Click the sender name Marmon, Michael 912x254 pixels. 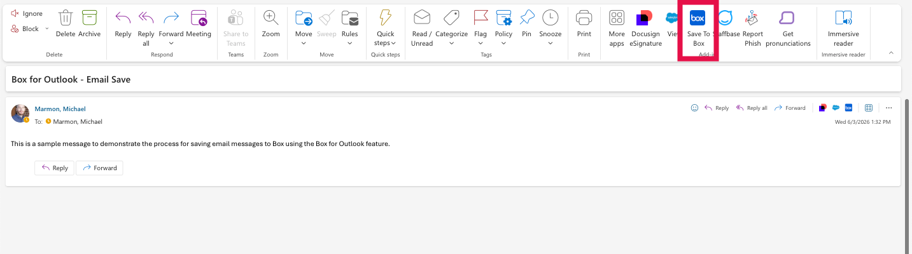[60, 109]
